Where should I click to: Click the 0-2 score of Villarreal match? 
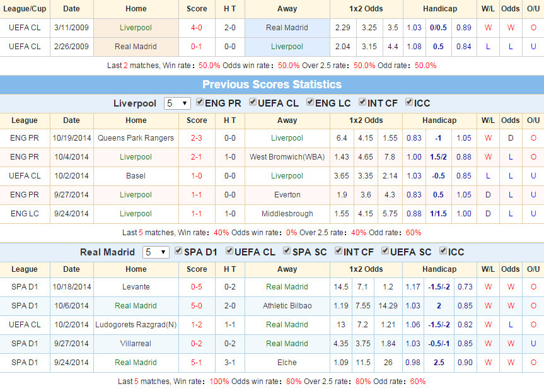[197, 344]
